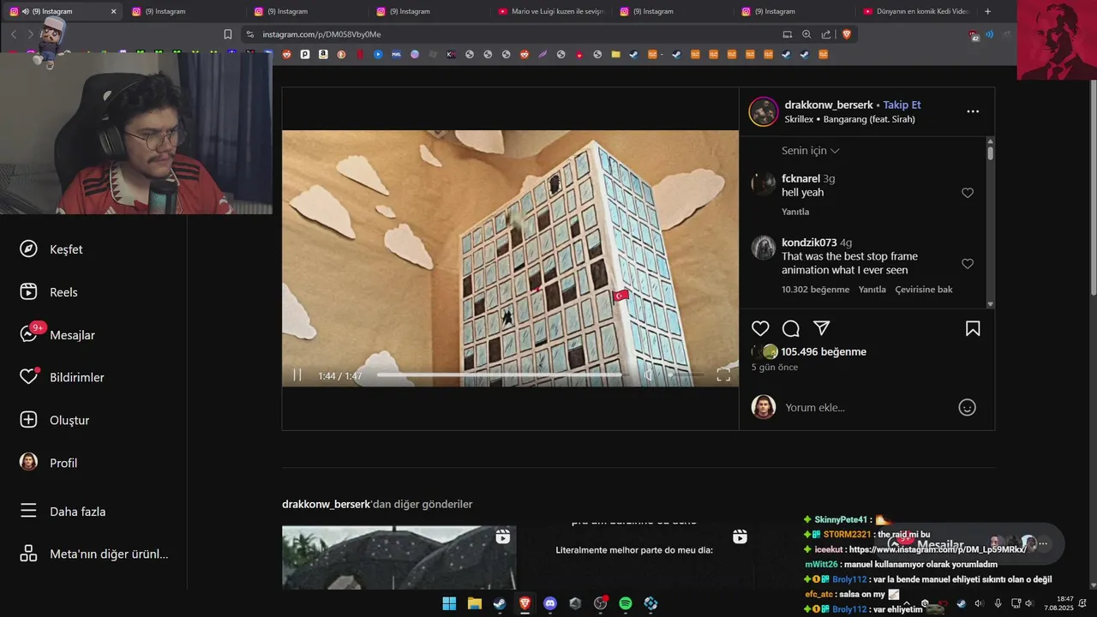This screenshot has width=1097, height=617.
Task: Open the yellow folder bookmark
Action: tap(615, 54)
